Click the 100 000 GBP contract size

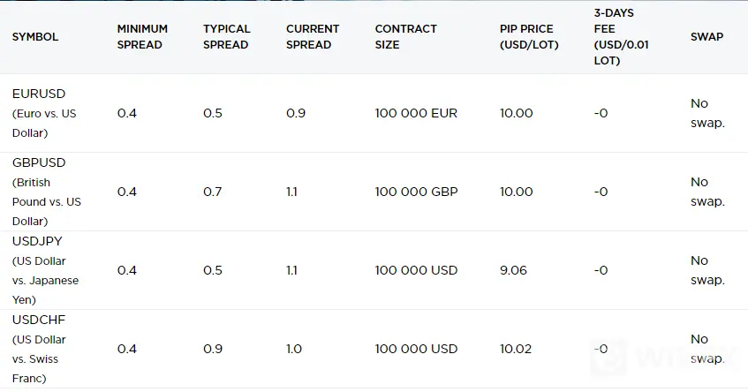click(x=416, y=192)
